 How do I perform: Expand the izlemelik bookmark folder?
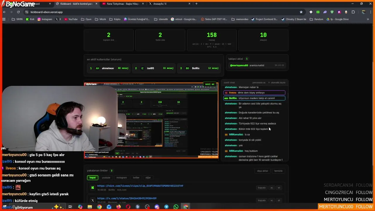161,19
